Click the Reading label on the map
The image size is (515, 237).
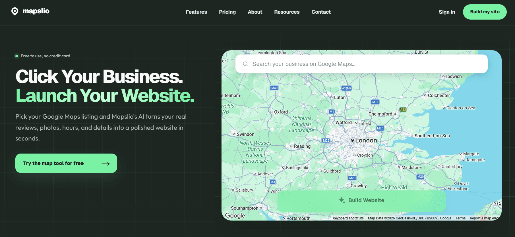(302, 146)
